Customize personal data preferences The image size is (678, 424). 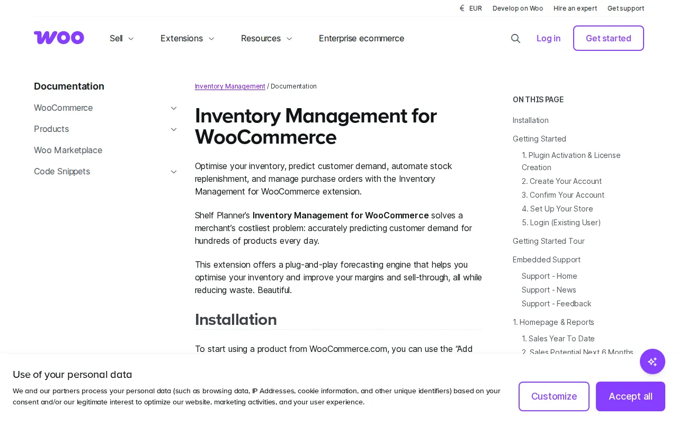554,396
